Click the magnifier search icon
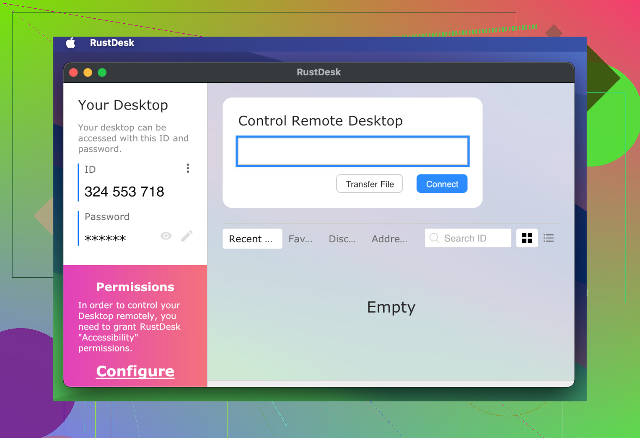This screenshot has height=438, width=640. click(434, 238)
